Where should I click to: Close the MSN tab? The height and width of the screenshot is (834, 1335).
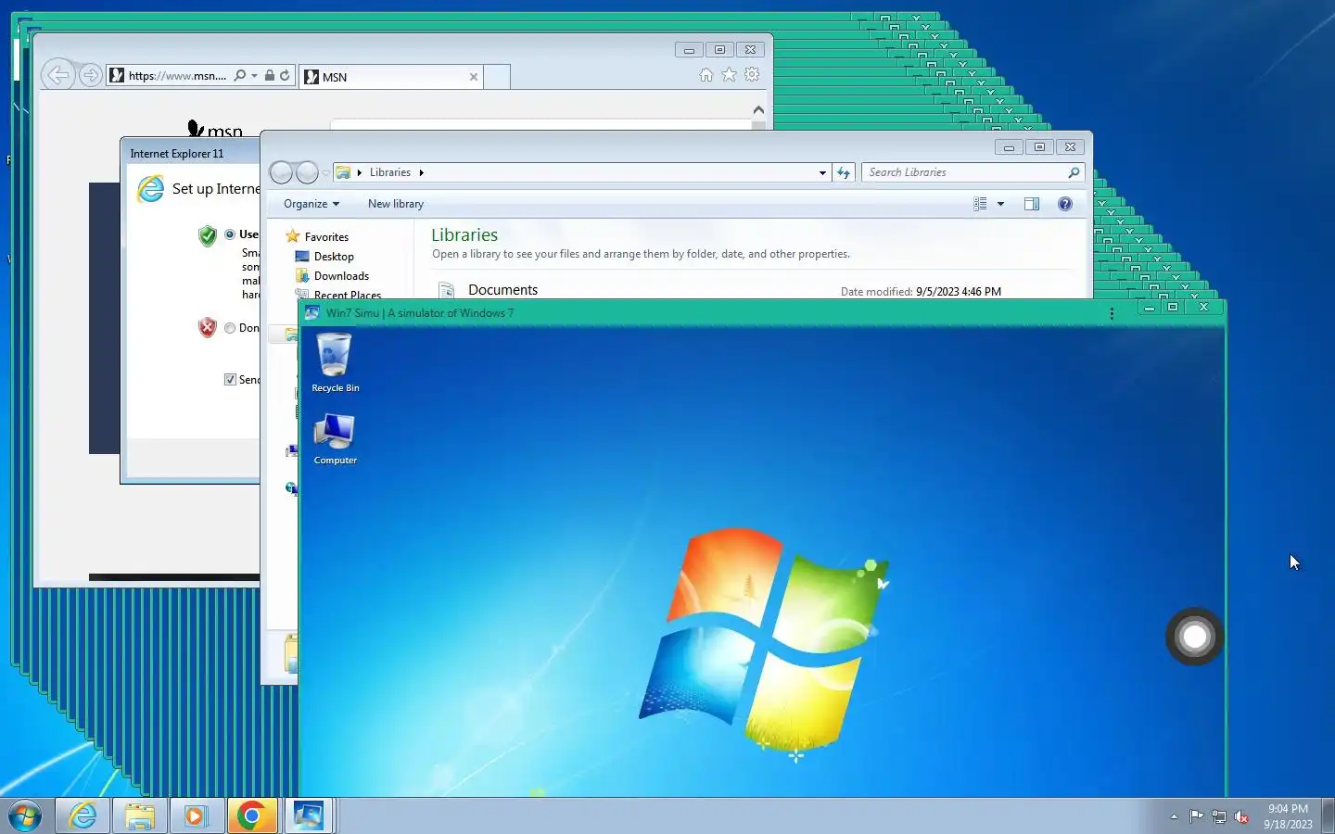click(x=474, y=77)
